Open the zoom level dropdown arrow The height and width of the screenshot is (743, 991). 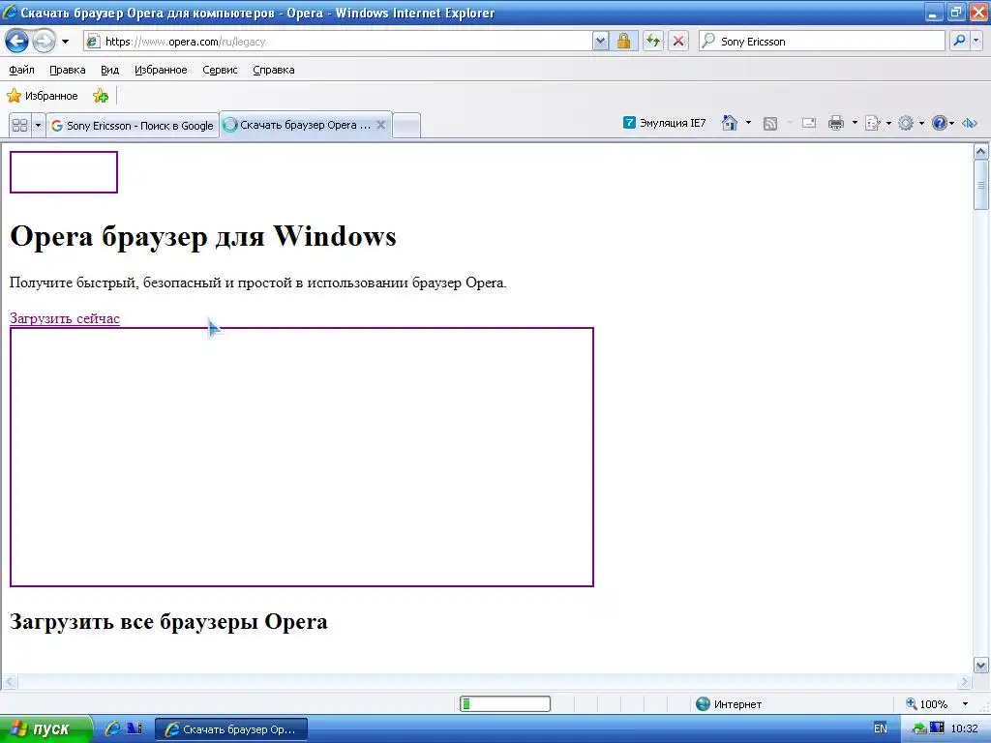[x=965, y=704]
